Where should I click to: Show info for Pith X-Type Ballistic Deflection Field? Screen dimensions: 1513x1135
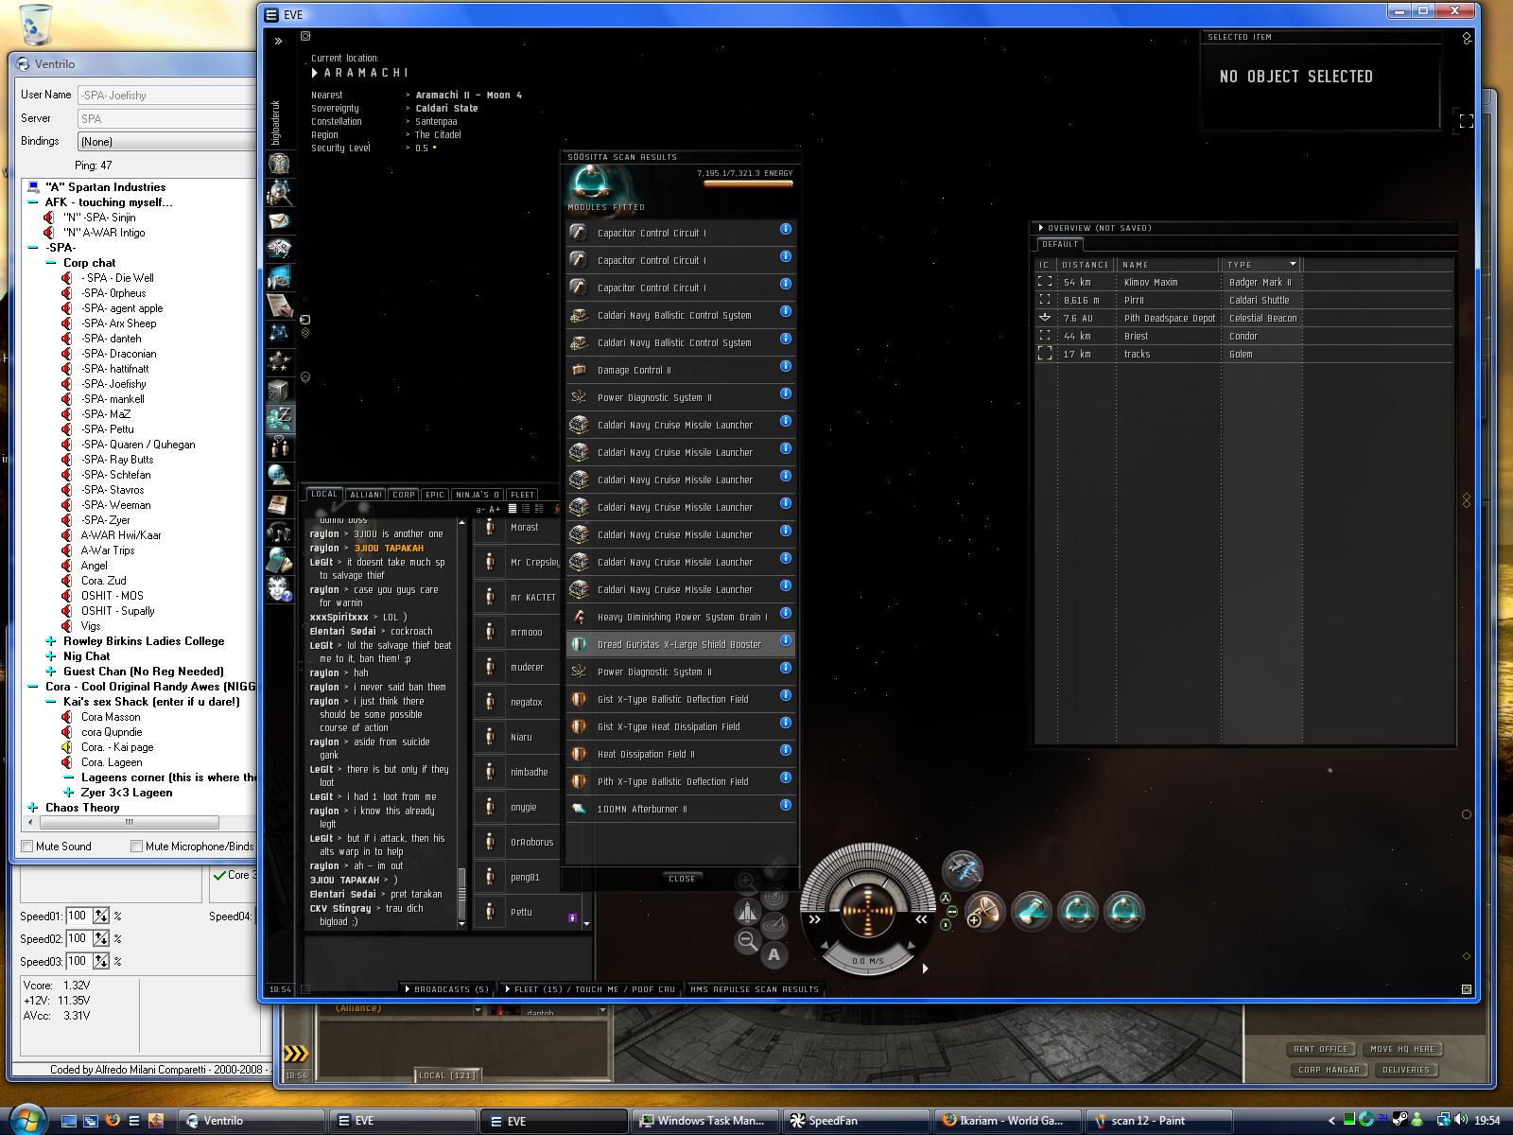[785, 777]
